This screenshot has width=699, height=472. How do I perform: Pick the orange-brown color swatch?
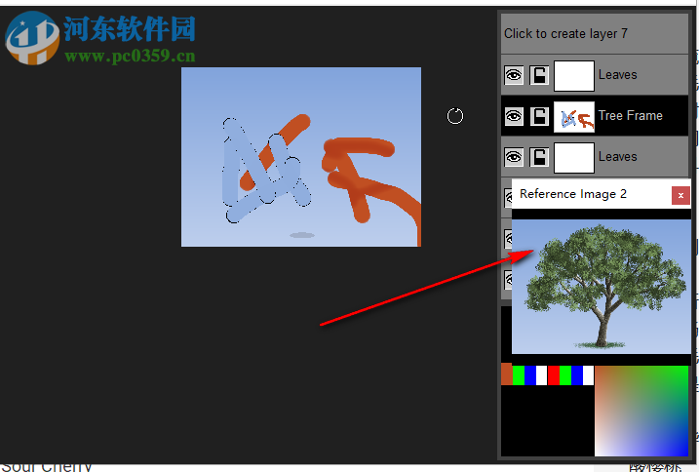tap(506, 374)
